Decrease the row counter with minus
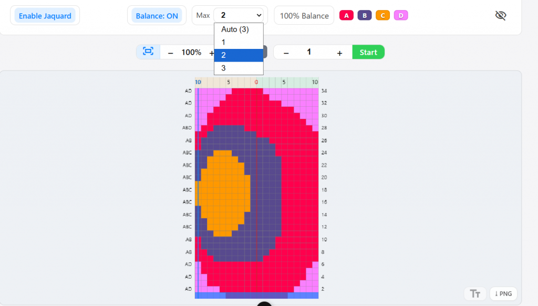Screen dimensions: 538x306 [x=286, y=53]
